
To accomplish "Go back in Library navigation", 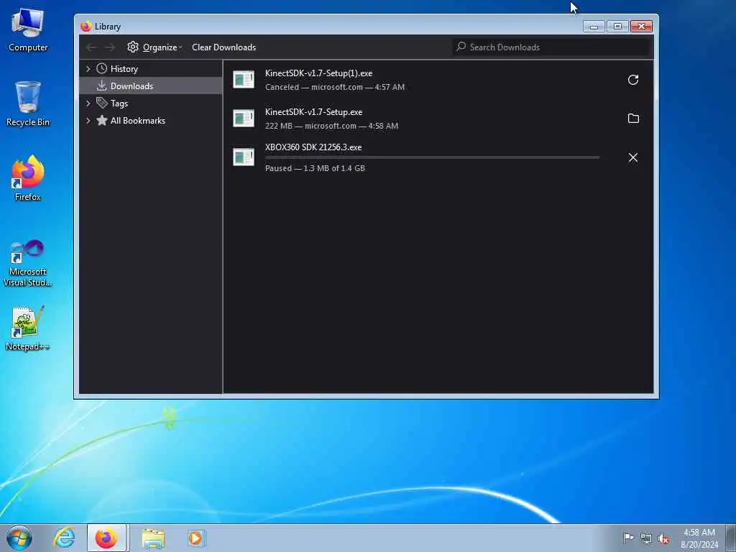I will pyautogui.click(x=91, y=47).
